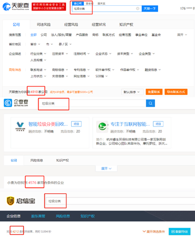The height and width of the screenshot is (238, 195).
Task: Open the Qixinbao 股东高管 tab
Action: 38,216
